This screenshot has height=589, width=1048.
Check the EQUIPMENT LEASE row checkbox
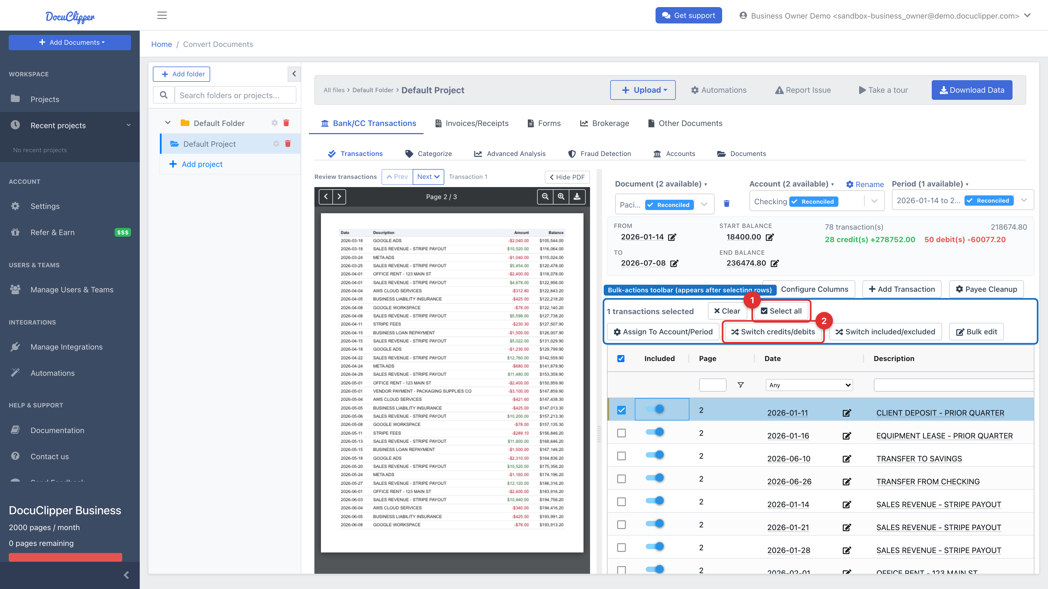621,433
